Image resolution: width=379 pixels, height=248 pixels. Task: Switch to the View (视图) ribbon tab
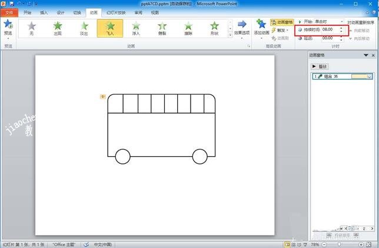[155, 12]
